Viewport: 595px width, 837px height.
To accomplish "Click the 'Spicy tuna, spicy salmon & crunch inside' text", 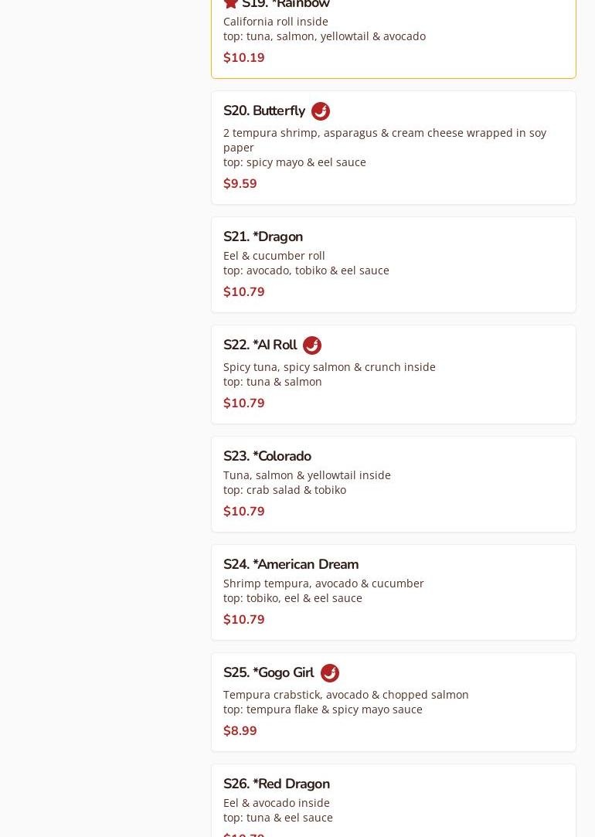I will 329,367.
